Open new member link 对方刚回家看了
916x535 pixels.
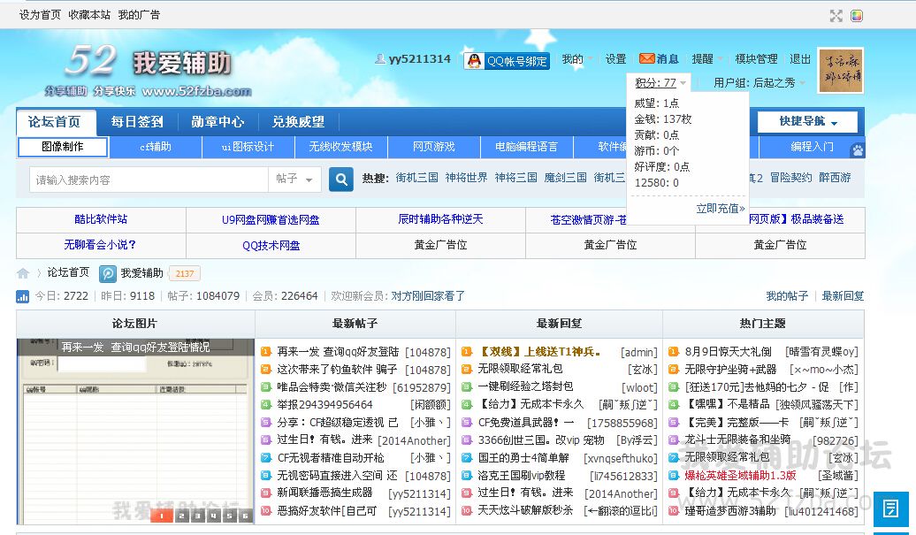[428, 296]
